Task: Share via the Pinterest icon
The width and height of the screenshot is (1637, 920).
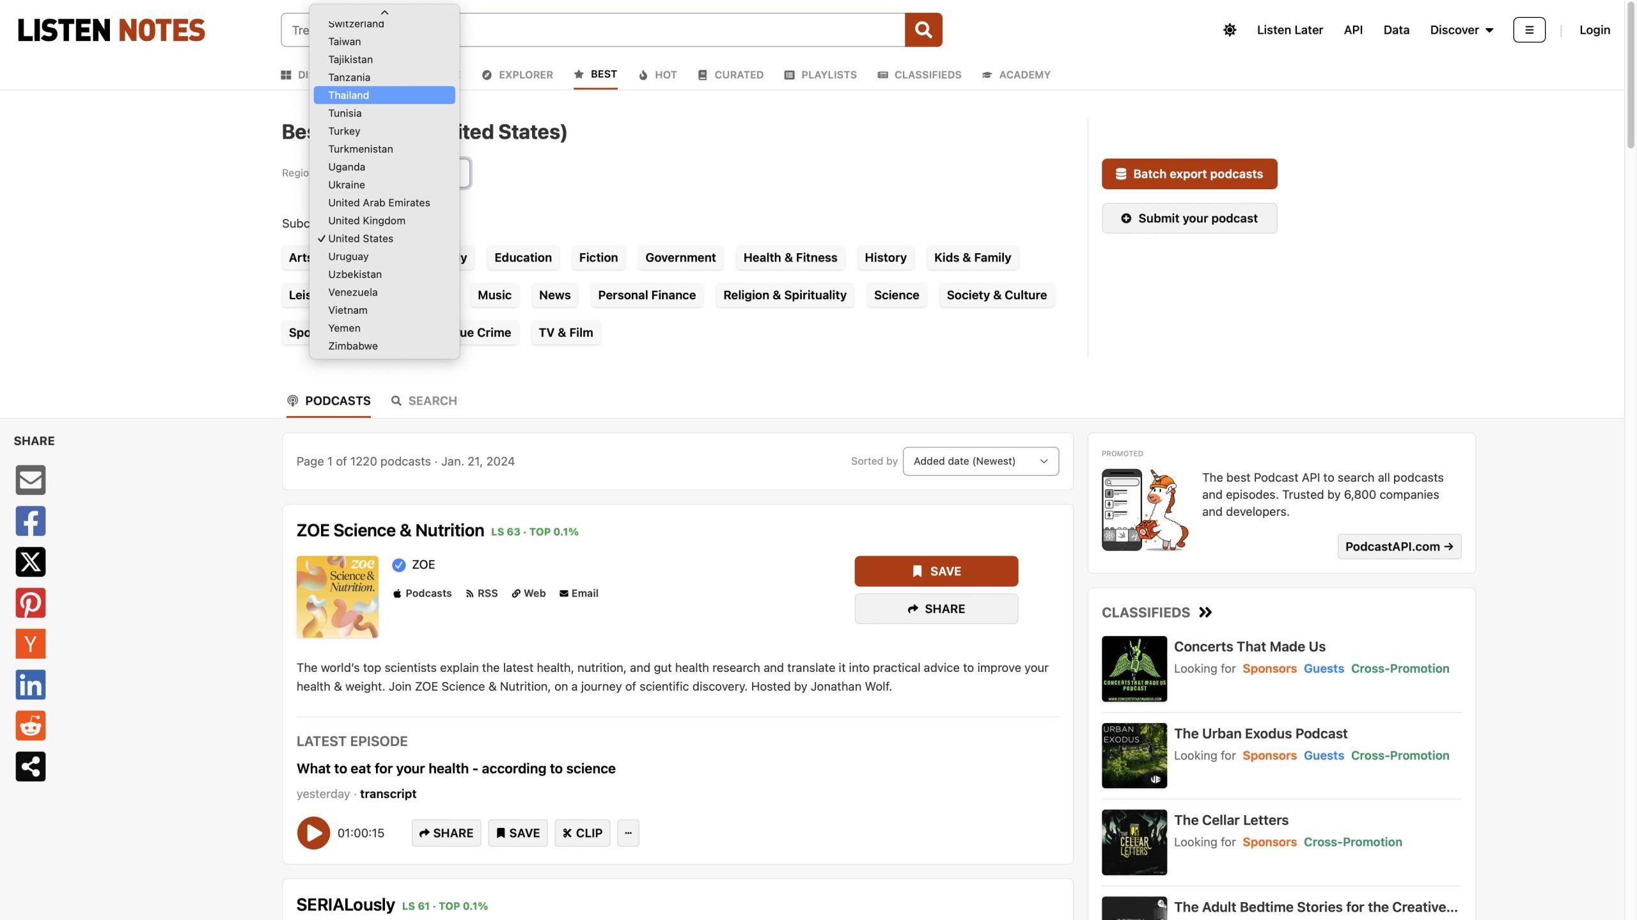Action: [30, 603]
